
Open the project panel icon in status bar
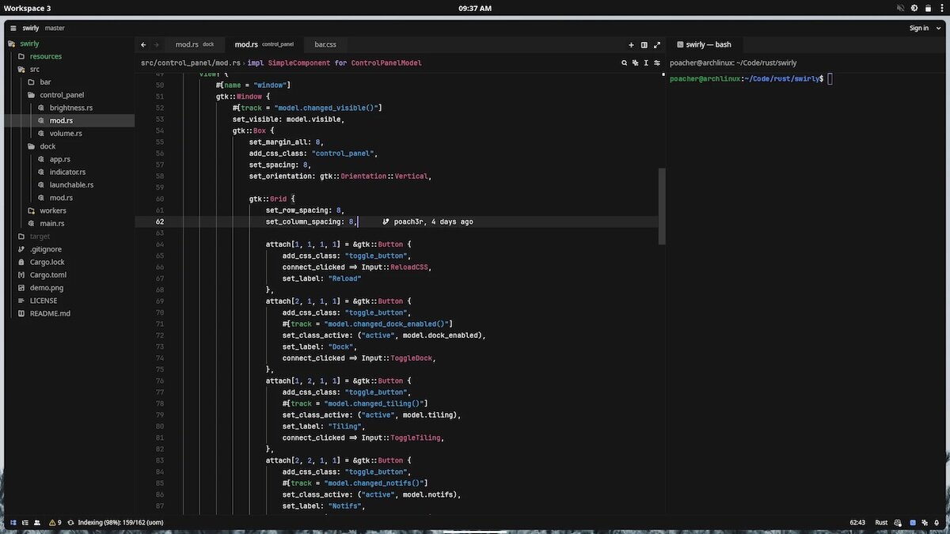(13, 522)
